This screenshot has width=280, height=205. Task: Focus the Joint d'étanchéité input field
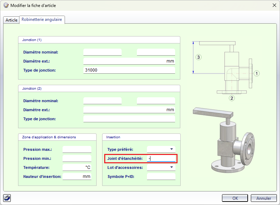(161, 158)
